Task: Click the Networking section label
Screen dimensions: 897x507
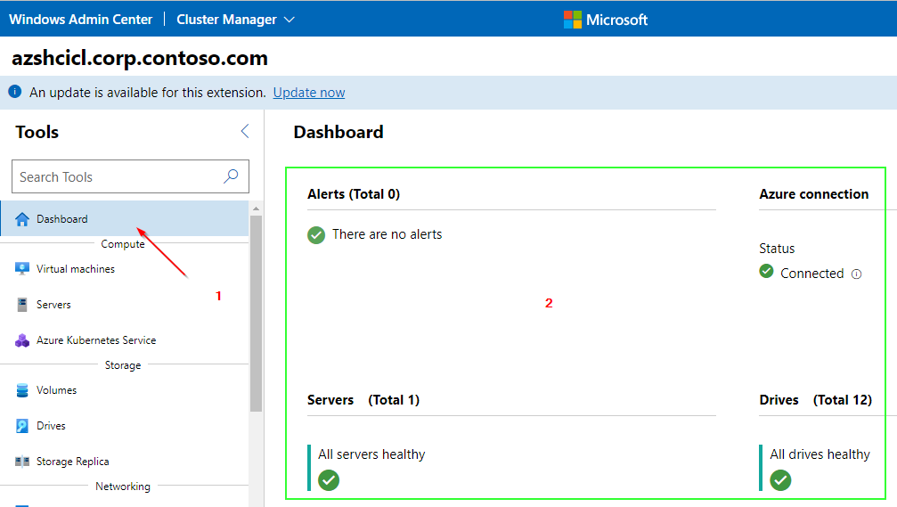Action: [x=123, y=487]
